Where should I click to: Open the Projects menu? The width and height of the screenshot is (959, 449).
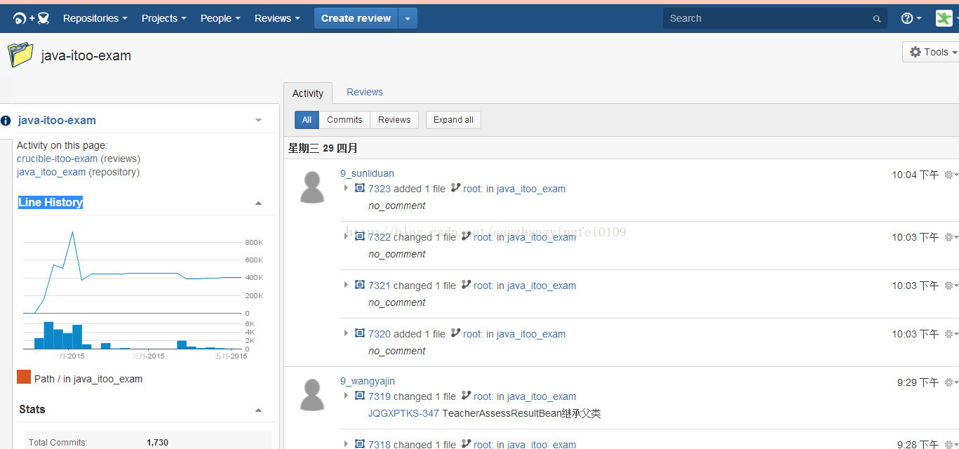tap(164, 18)
